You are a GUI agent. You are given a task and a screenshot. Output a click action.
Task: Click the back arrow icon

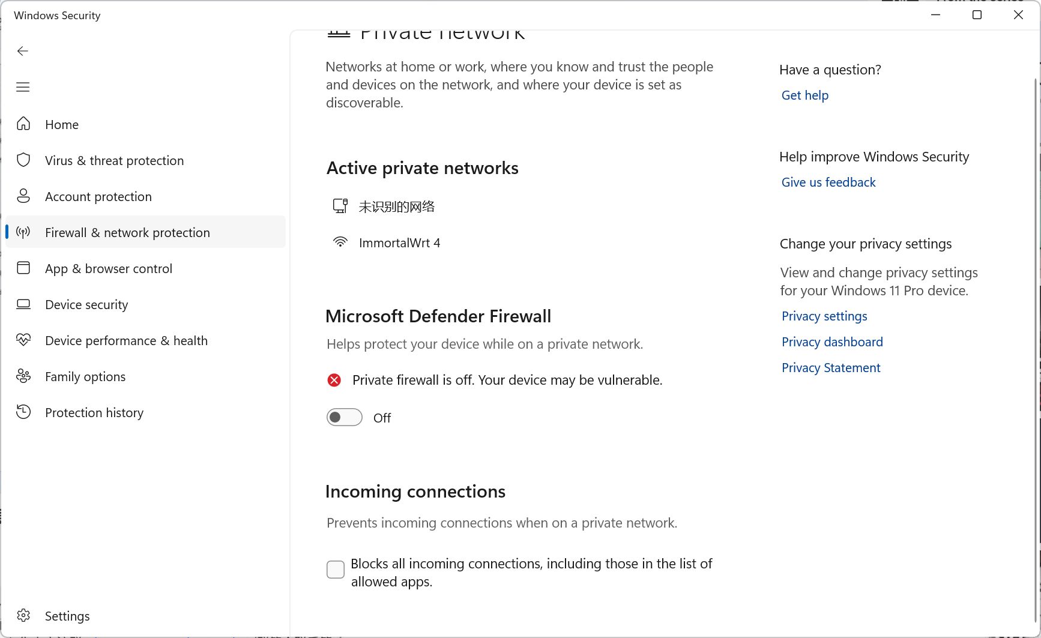[23, 51]
